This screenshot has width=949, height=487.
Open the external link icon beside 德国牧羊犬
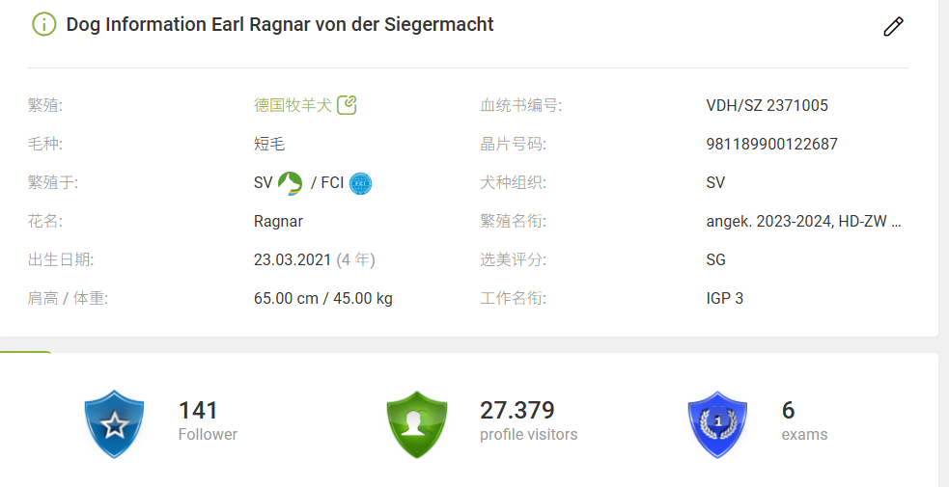347,105
